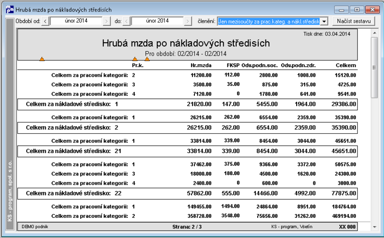Click the value 149455.00 in Hr.mzda

click(199, 207)
